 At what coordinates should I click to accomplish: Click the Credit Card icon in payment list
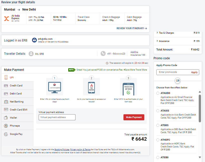point(6,86)
